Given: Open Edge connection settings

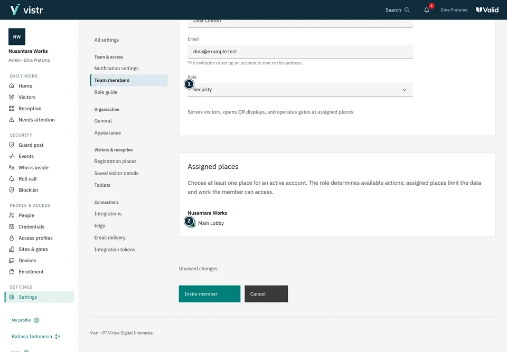Looking at the screenshot, I should pyautogui.click(x=100, y=226).
